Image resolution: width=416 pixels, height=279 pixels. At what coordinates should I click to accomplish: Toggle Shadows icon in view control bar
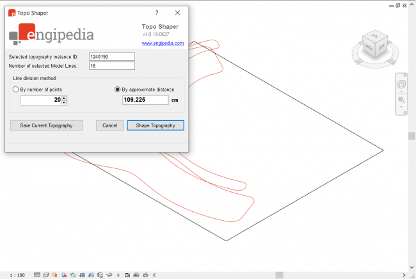64,275
